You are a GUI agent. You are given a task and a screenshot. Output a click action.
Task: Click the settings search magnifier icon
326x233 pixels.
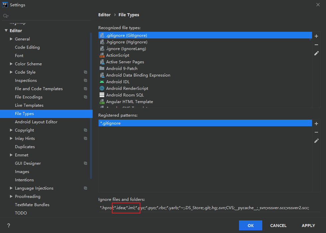(5, 16)
